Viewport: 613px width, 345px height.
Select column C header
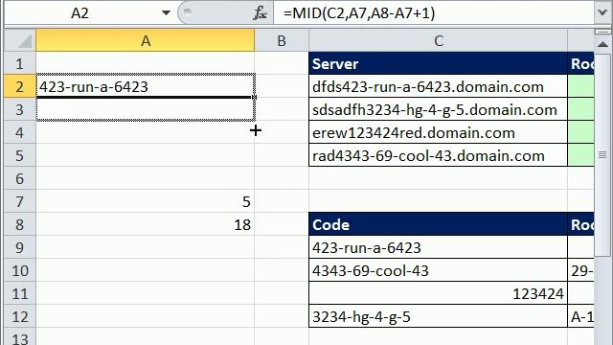click(438, 40)
